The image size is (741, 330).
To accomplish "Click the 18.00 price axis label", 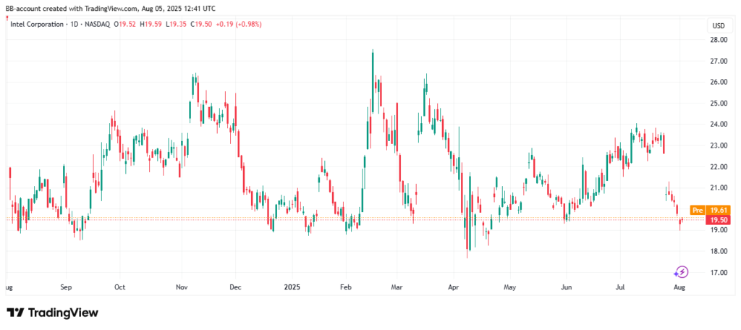I will [719, 251].
